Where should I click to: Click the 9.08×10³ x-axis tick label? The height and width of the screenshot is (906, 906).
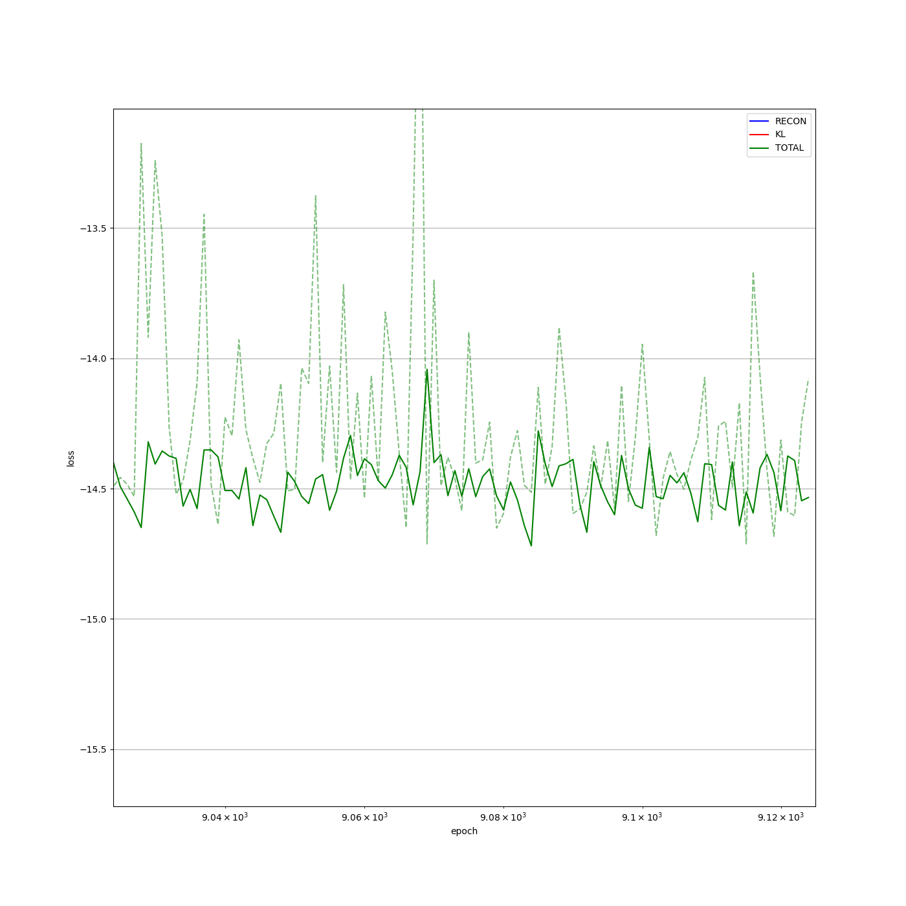[503, 817]
